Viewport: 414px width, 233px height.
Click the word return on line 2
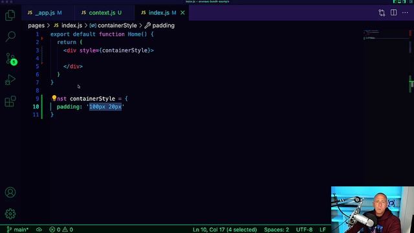[x=67, y=42]
